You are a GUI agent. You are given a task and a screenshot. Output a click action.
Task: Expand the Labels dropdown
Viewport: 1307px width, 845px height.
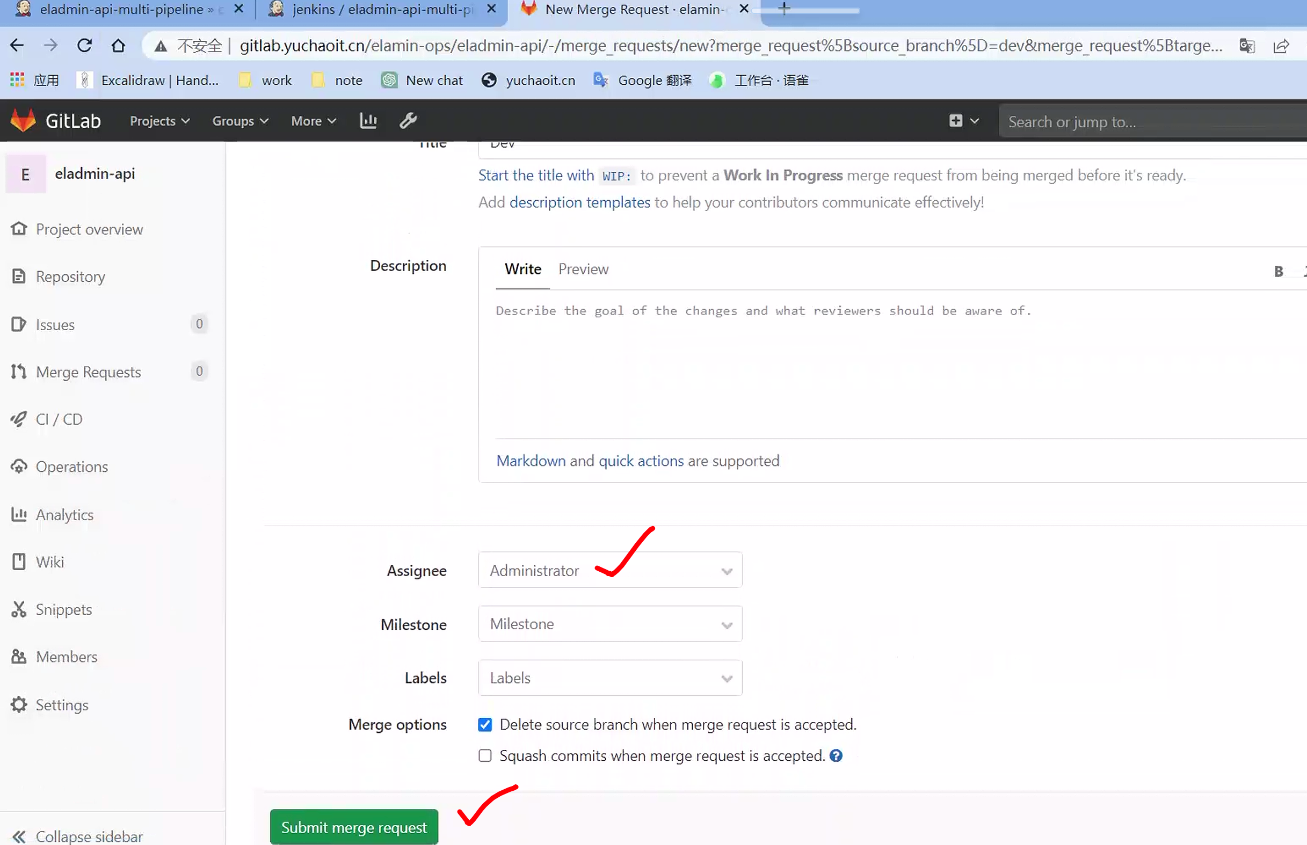tap(609, 678)
